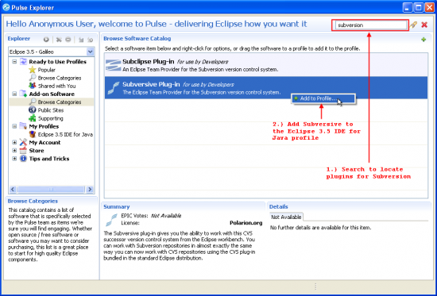Select the Supporting tree item

click(50, 118)
